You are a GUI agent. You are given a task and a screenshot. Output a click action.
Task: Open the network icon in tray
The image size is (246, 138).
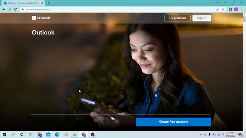click(218, 135)
